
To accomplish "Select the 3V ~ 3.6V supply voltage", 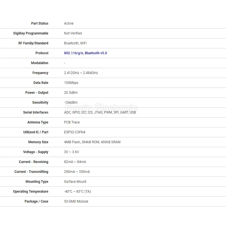I will [71, 152].
